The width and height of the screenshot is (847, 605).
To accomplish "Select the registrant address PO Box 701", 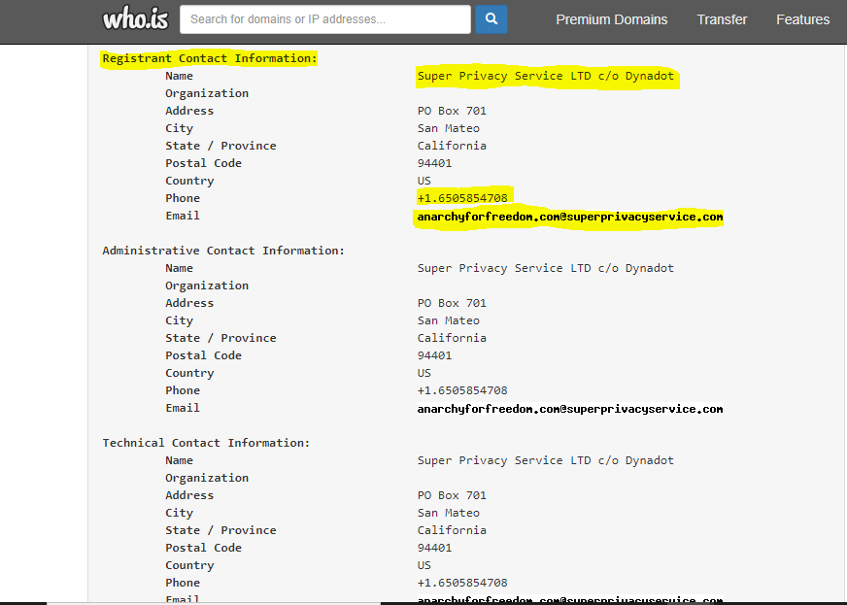I will 452,111.
